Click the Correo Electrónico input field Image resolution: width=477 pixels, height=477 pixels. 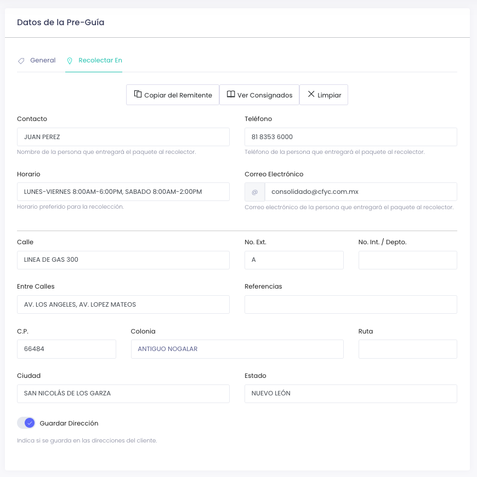tap(360, 192)
